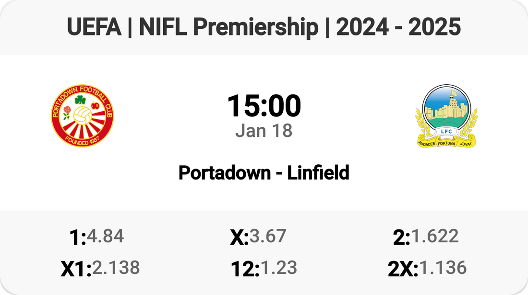Pick the 12 double chance odds 1.23
The height and width of the screenshot is (295, 528).
[x=278, y=268]
